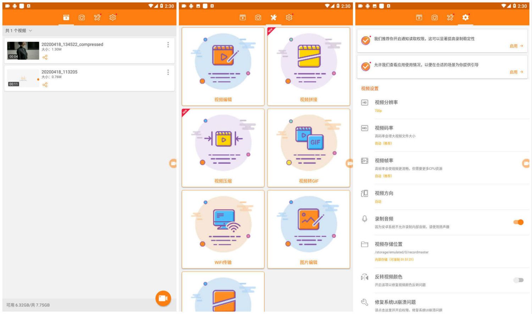Open 视频码率 bitrate setting
This screenshot has height=314, width=532.
pos(443,135)
